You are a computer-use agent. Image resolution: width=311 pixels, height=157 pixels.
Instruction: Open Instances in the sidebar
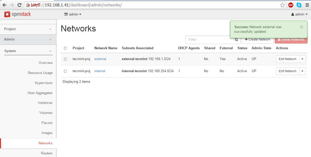(45, 103)
